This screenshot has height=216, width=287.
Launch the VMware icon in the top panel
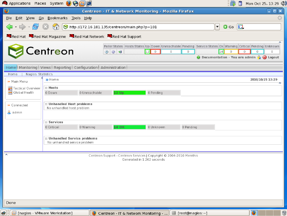(82, 3)
